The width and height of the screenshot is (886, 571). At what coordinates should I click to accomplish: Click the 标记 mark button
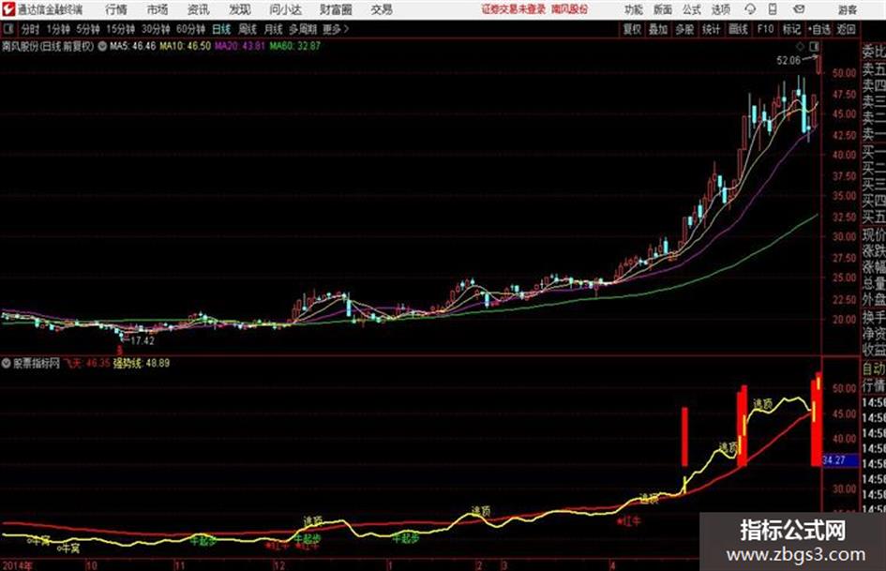pyautogui.click(x=791, y=29)
